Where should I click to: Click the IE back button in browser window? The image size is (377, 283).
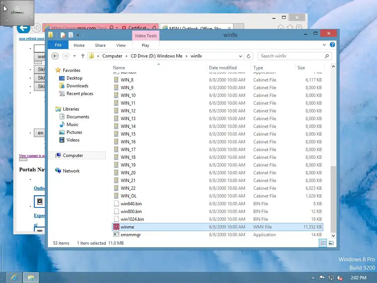23,28
